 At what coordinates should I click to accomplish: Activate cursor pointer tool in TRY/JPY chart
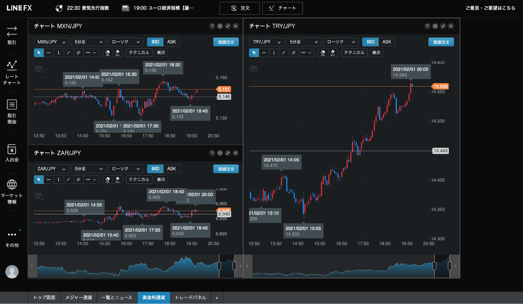coord(254,53)
